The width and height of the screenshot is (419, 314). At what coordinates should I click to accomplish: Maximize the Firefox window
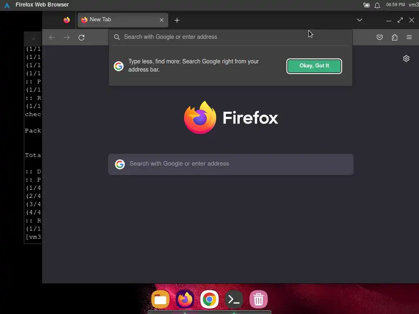click(x=400, y=20)
